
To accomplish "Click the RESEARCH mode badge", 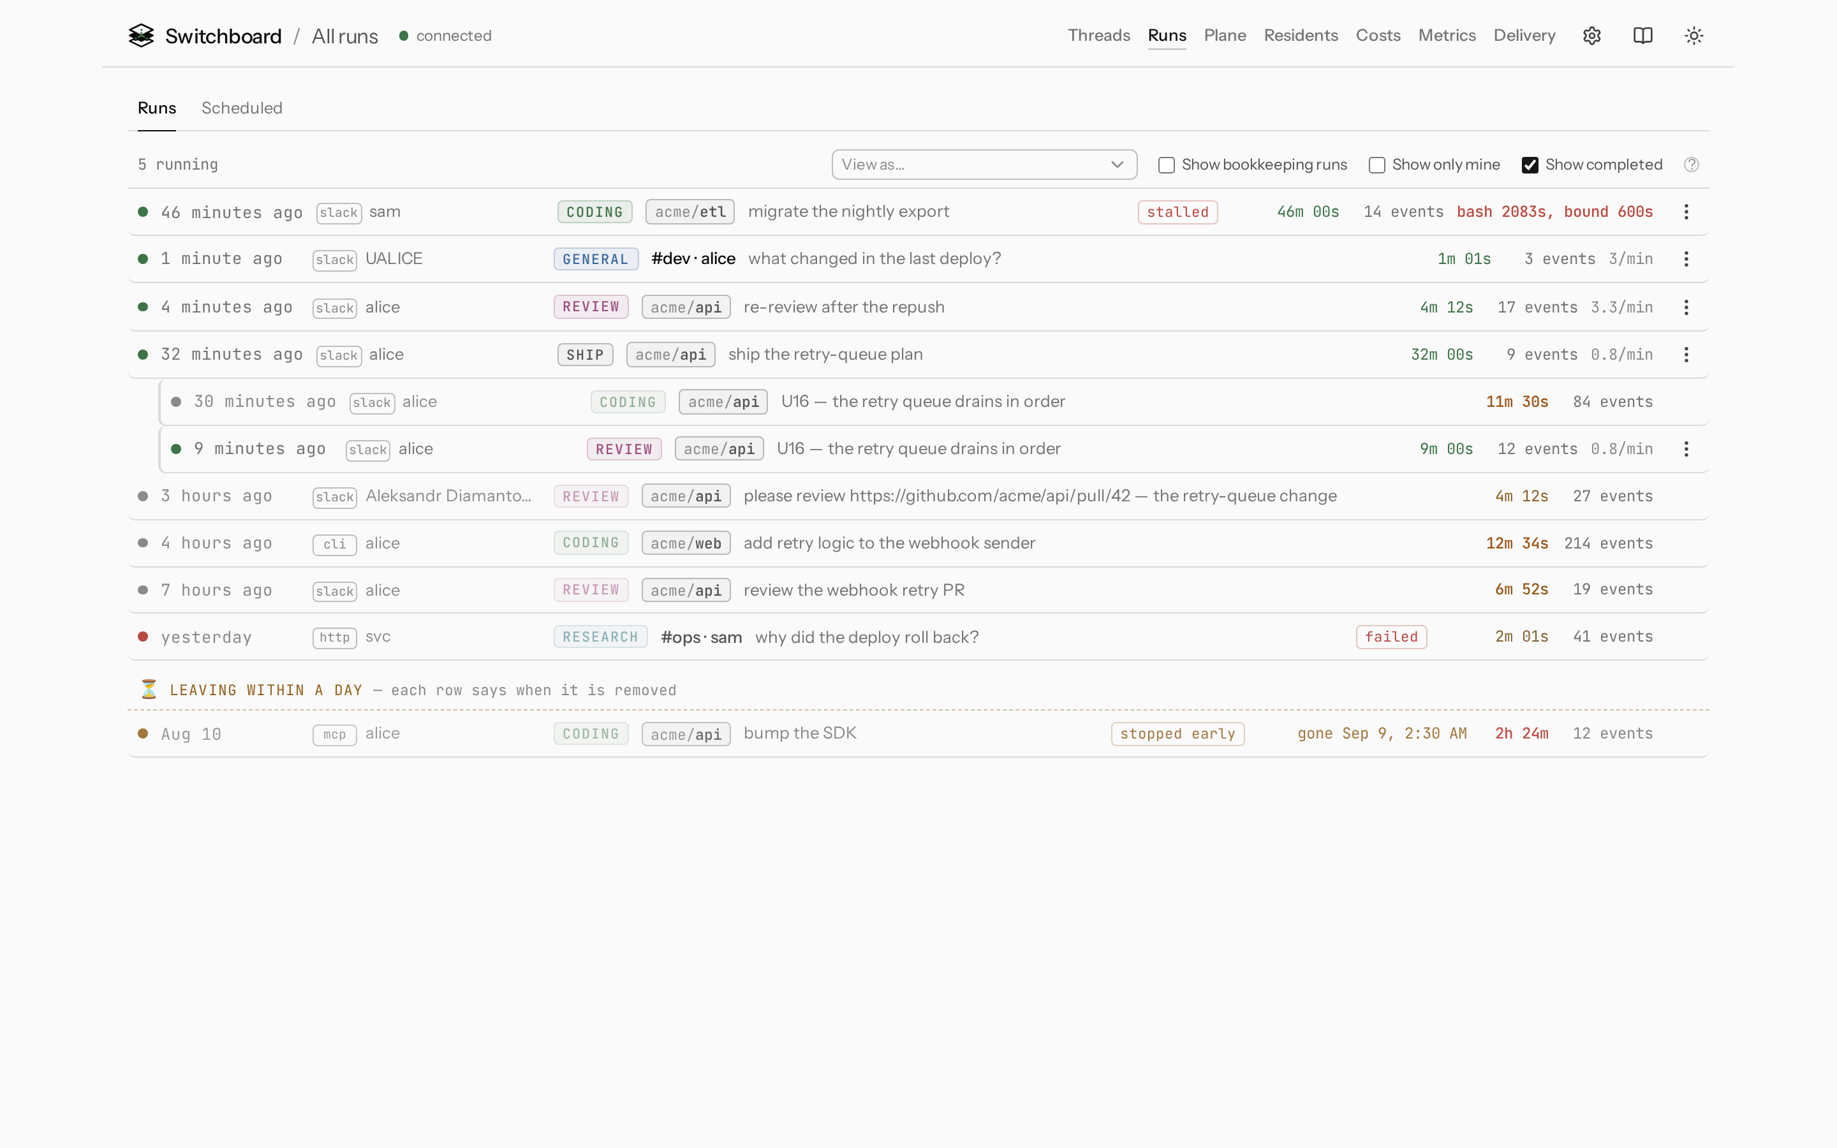I will click(x=600, y=637).
